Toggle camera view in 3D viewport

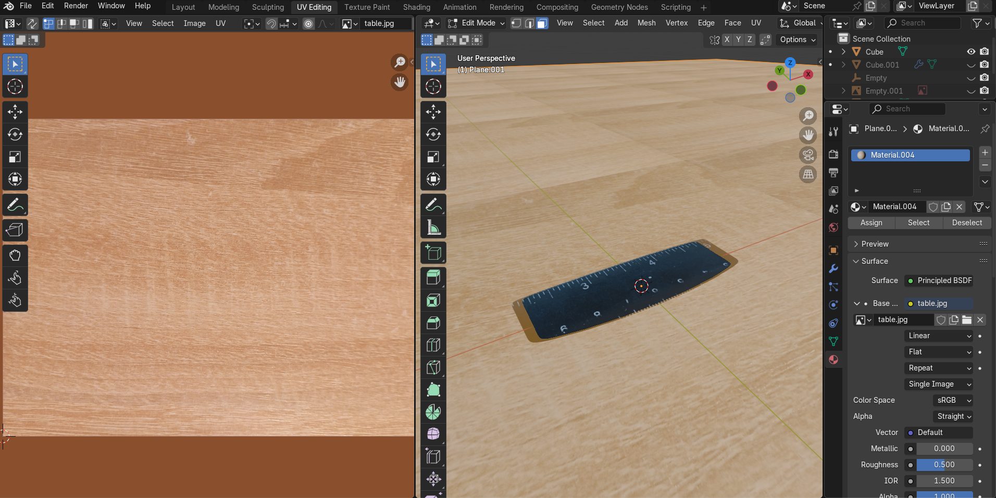[x=808, y=155]
